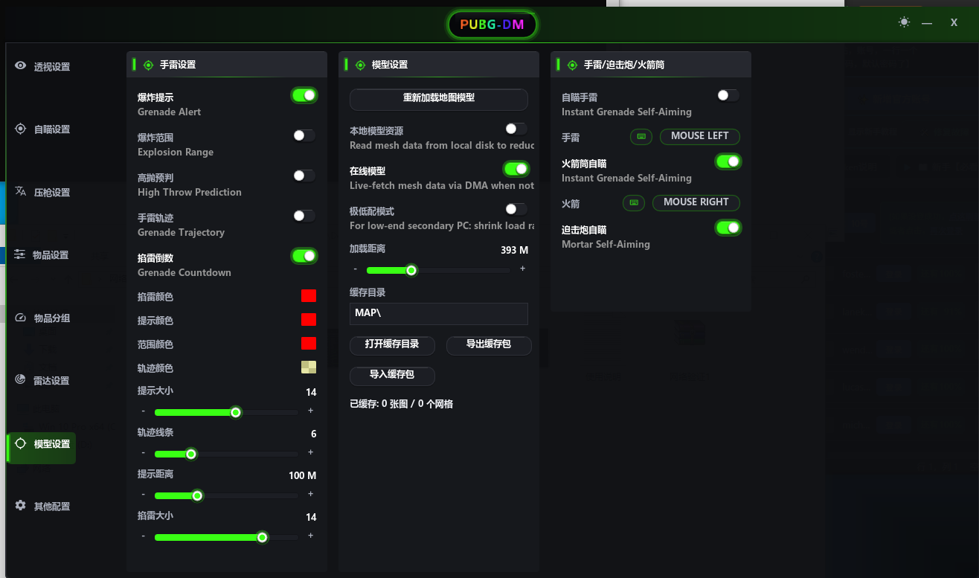
Task: Click the 提示大小 slider handle
Action: pyautogui.click(x=236, y=412)
